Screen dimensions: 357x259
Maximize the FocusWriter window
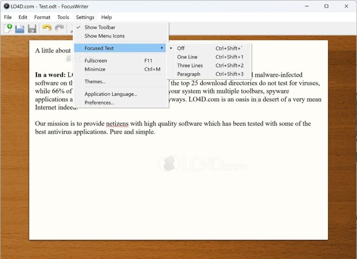(x=326, y=6)
